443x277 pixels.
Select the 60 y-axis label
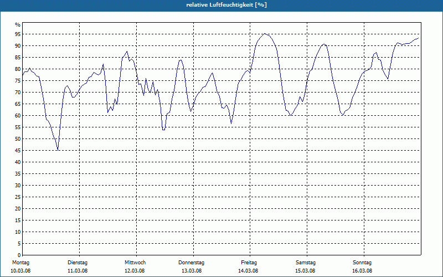pyautogui.click(x=18, y=116)
